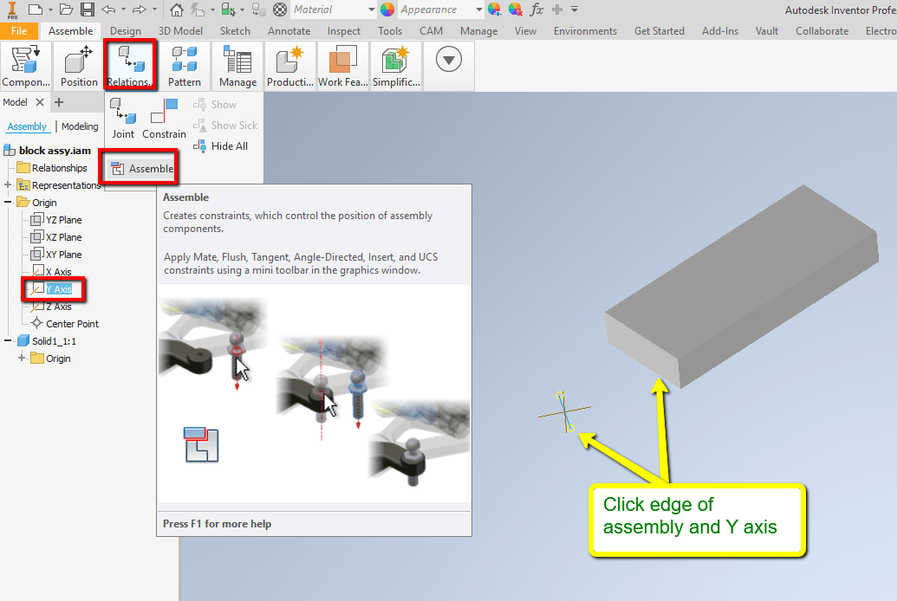Expand the Representations tree node

tap(7, 184)
